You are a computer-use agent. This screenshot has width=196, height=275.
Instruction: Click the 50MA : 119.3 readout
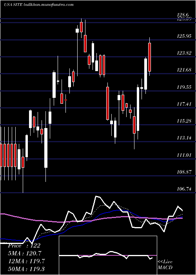coord(26,269)
